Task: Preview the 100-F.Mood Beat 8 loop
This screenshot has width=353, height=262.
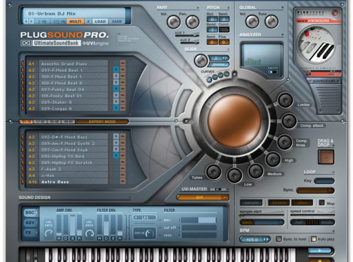Action: click(x=116, y=82)
